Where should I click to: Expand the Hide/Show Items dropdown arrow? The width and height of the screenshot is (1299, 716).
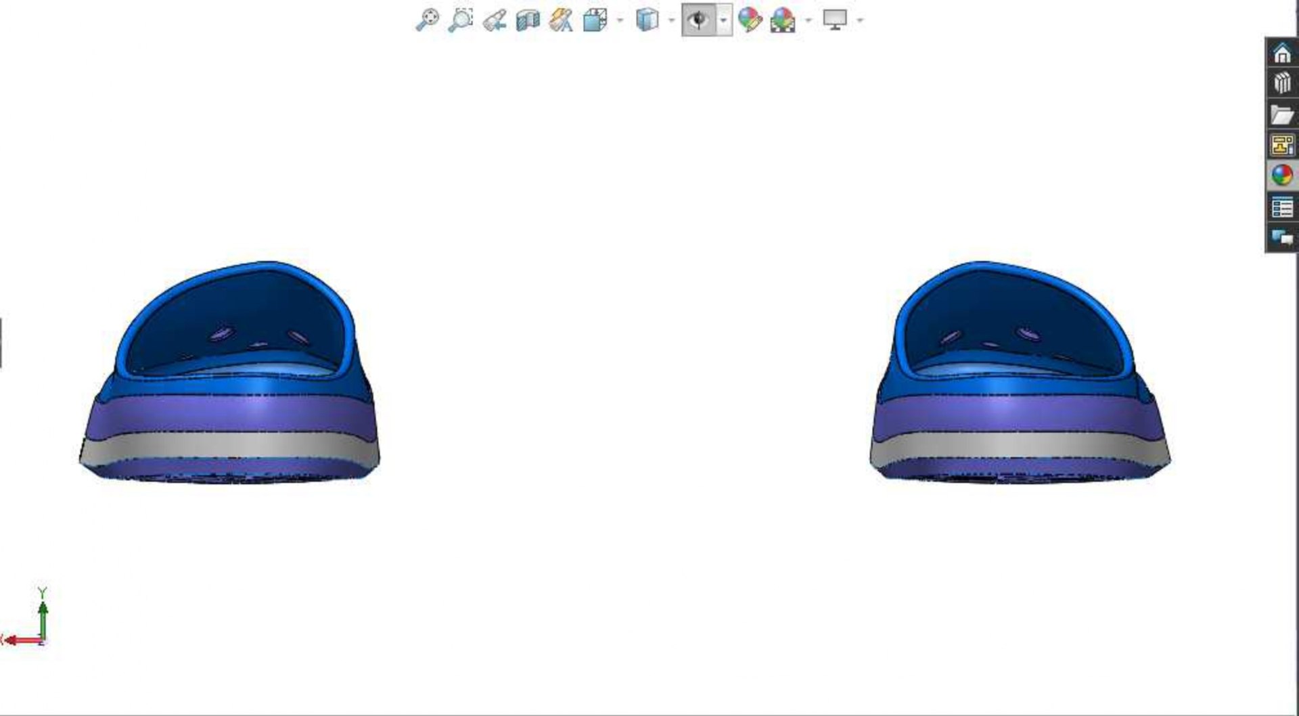(x=724, y=20)
